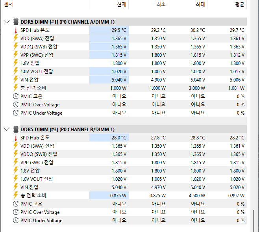Click the 평균 column header
Viewport: 259px width, 232px height.
click(239, 5)
